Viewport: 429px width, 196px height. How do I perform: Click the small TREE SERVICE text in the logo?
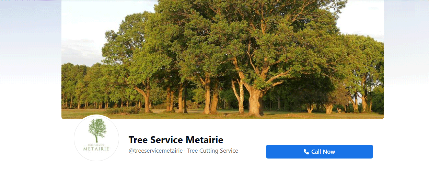tap(96, 145)
